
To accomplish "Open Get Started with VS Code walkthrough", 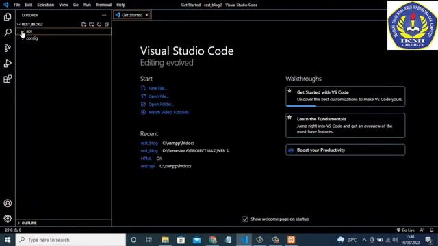I will pos(345,96).
